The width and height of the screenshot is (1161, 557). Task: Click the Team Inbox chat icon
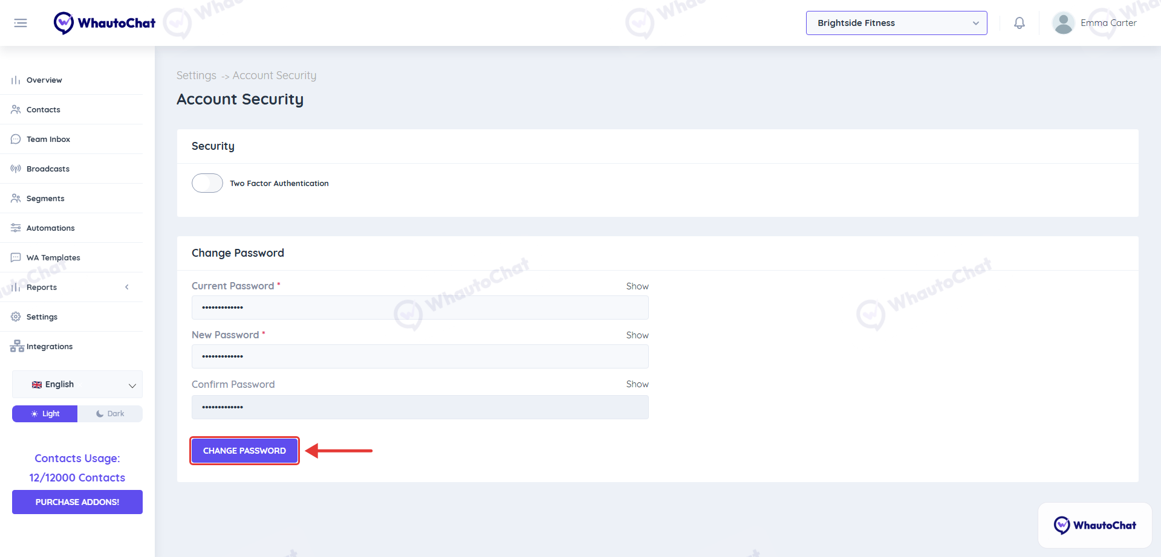(x=16, y=139)
